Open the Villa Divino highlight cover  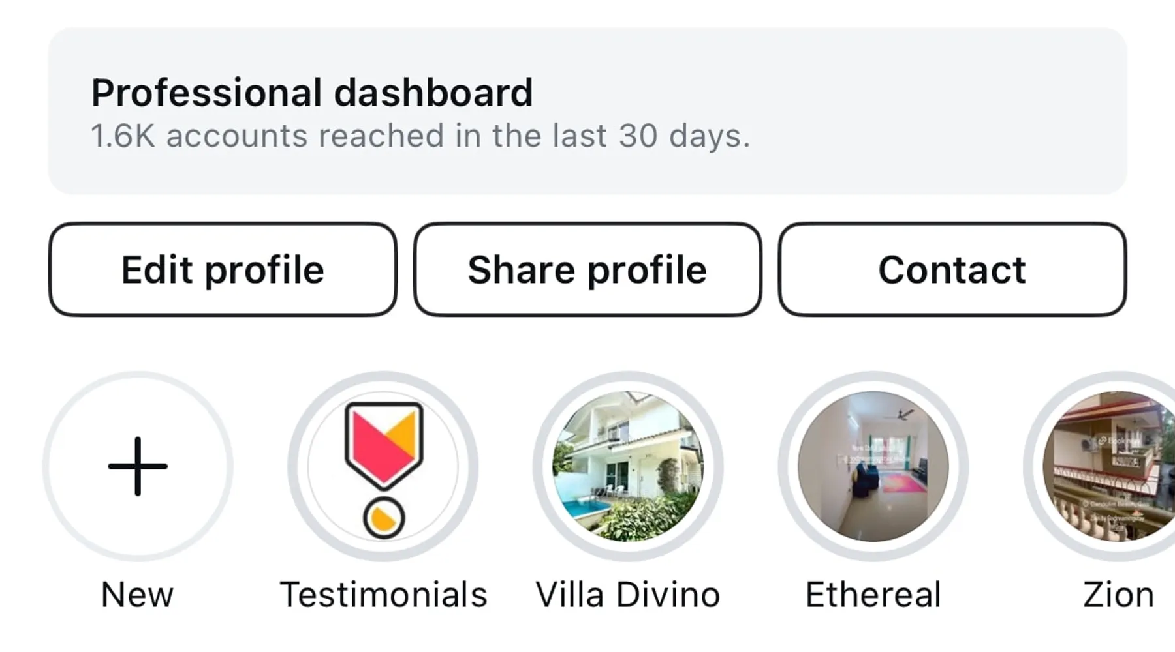pyautogui.click(x=628, y=466)
